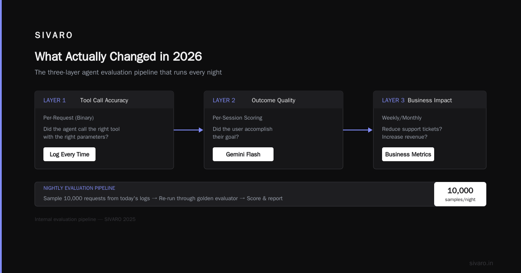Click 'Reduce support tickets?' text
521x273 pixels.
click(x=412, y=129)
